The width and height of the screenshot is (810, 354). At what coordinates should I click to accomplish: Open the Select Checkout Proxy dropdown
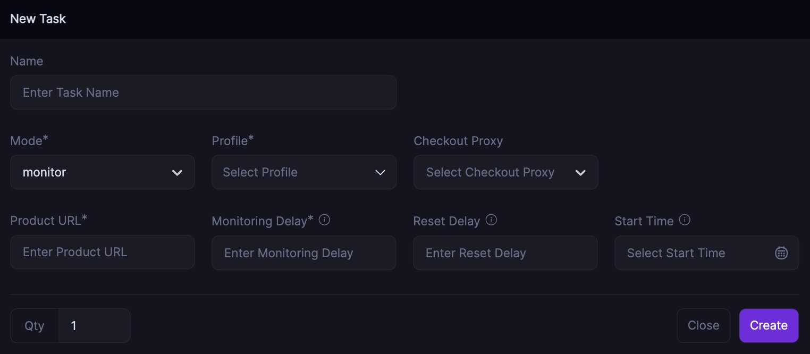point(500,172)
